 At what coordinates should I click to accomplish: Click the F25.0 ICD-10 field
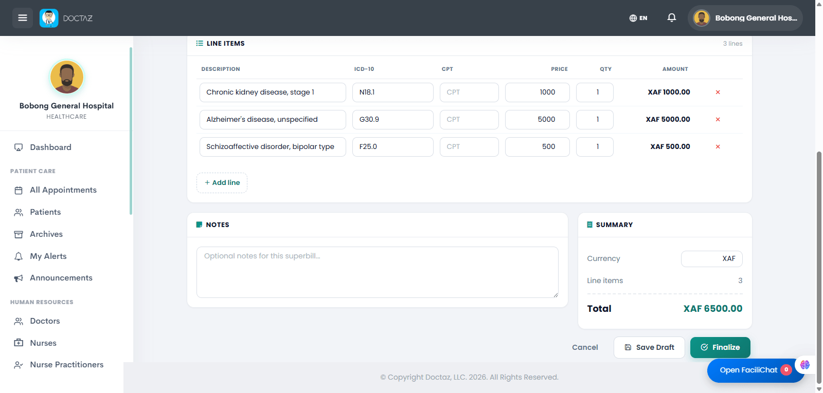coord(393,147)
